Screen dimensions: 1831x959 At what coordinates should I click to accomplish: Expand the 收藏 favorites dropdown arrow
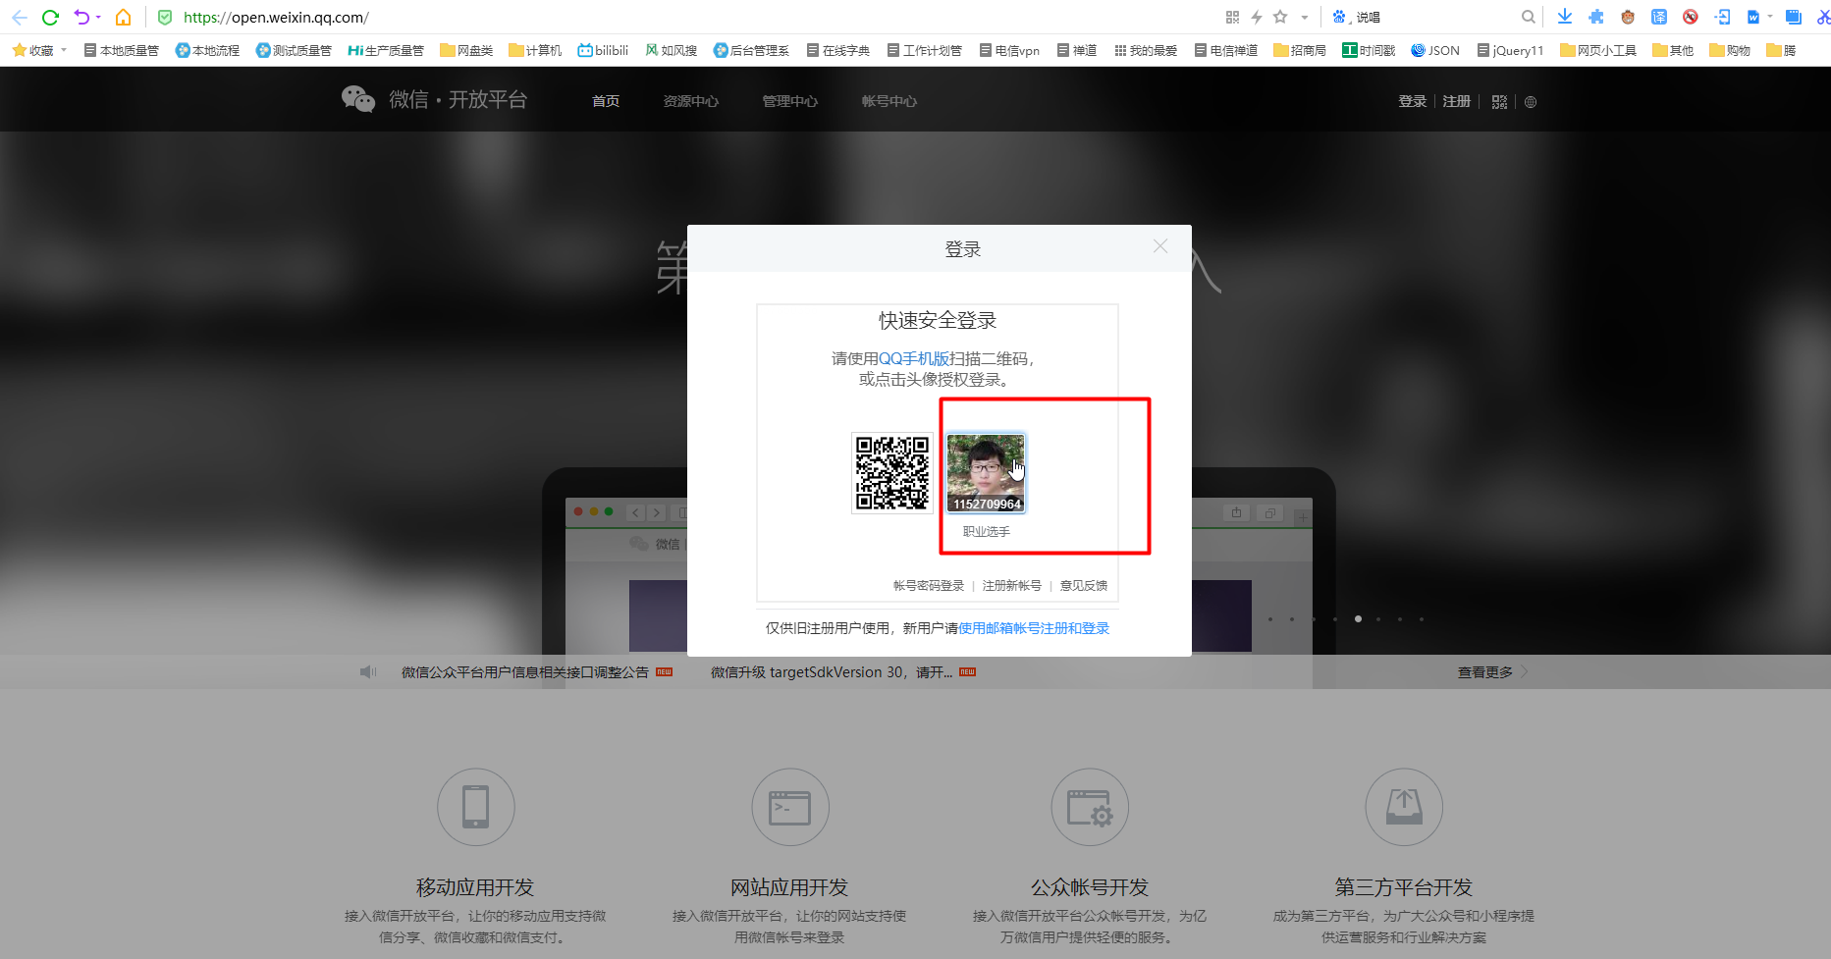[64, 50]
